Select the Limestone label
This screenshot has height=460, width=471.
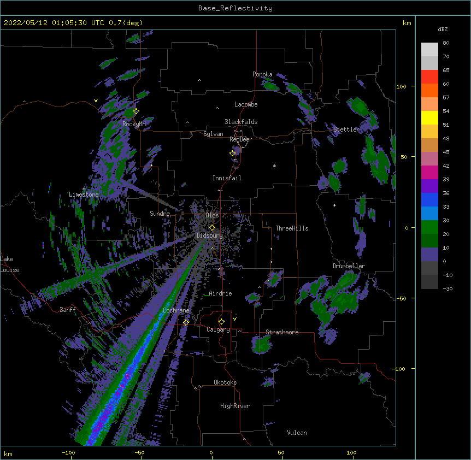pyautogui.click(x=84, y=194)
